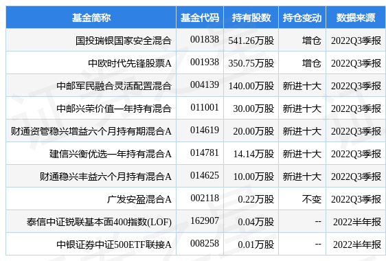Select fund name 财通稳兴丰益六个月持有混合A
The height and width of the screenshot is (261, 386).
[106, 177]
